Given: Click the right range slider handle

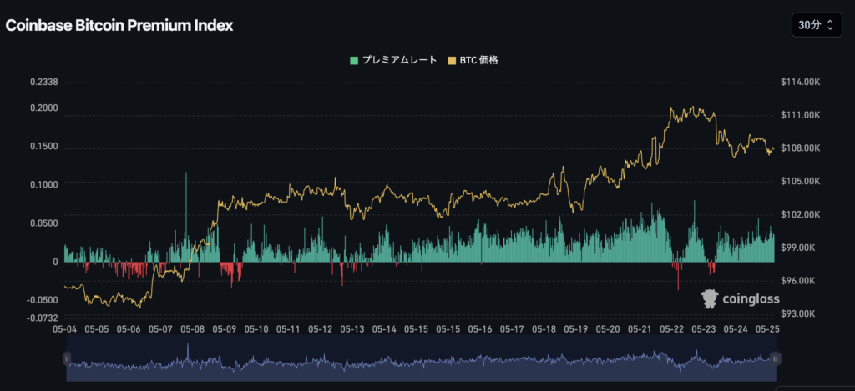Looking at the screenshot, I should 776,358.
